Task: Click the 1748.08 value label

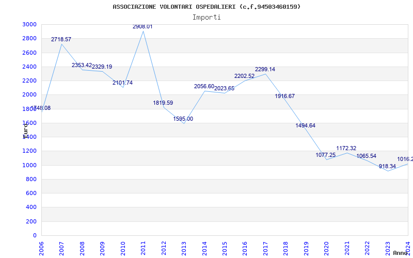Action: pyautogui.click(x=41, y=108)
